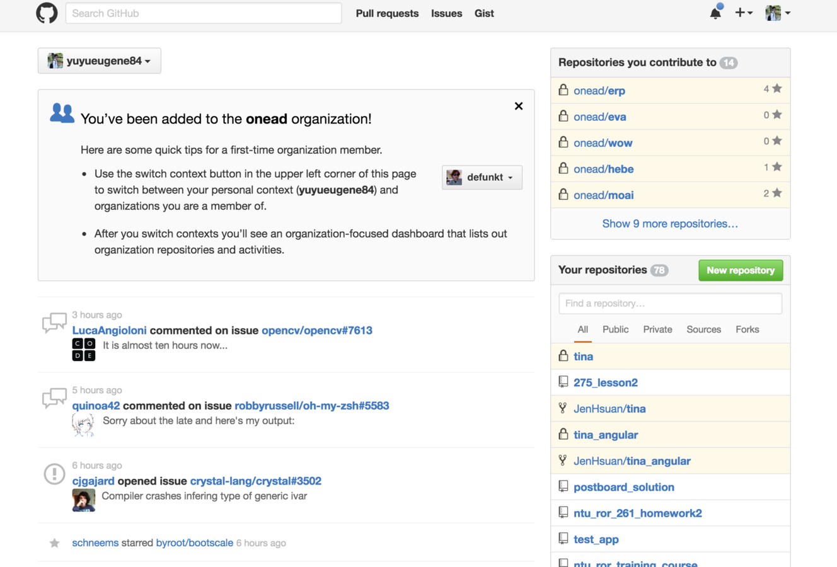Show 9 more repositories

tap(670, 224)
